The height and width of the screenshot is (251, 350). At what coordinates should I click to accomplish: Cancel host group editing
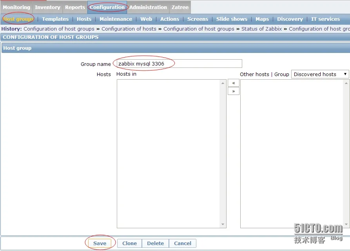point(183,243)
